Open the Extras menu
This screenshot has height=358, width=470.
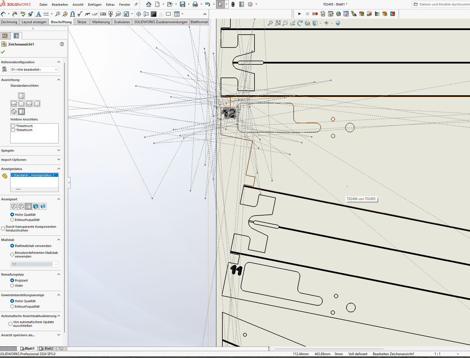click(x=110, y=5)
